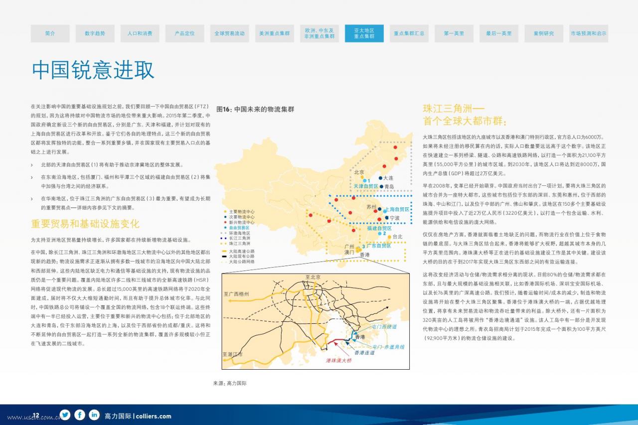Image resolution: width=638 pixels, height=425 pixels.
Task: Click the 港珠澳大桥 label on the inset map
Action: [339, 360]
